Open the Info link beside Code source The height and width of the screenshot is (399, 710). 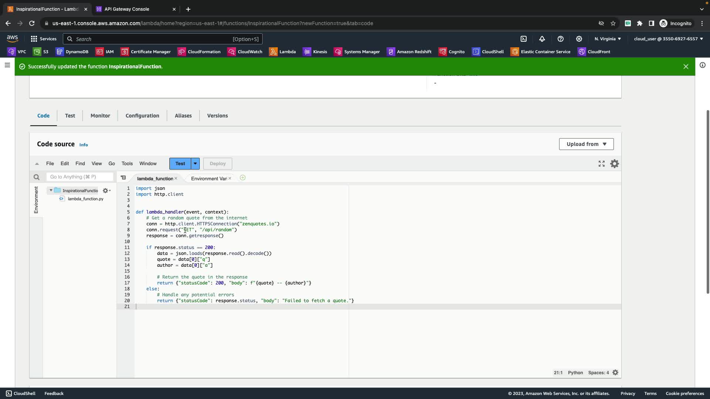pyautogui.click(x=84, y=145)
